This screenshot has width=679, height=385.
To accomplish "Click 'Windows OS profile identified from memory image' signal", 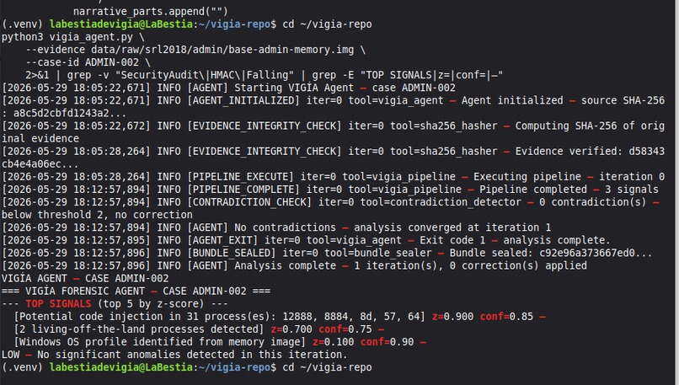I will 160,342.
